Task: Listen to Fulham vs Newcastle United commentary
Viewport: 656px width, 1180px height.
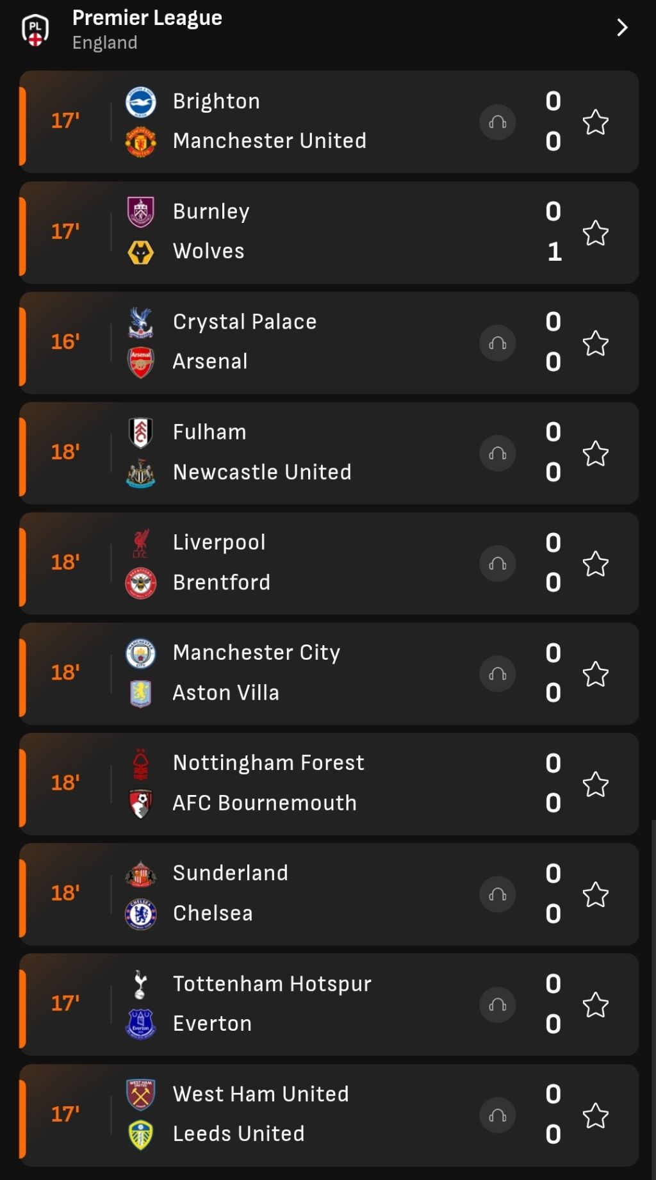Action: click(498, 453)
